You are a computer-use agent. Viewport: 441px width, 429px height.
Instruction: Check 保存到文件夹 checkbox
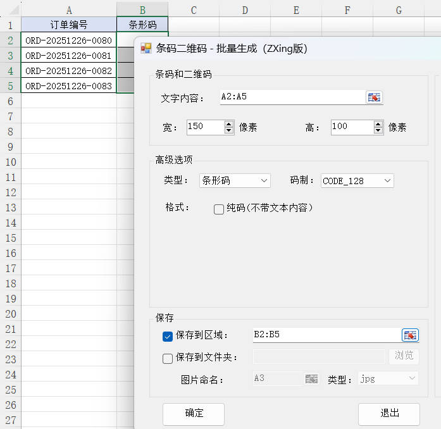168,358
